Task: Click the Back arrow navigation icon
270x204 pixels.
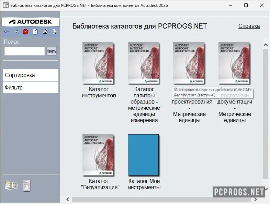Action: click(7, 31)
